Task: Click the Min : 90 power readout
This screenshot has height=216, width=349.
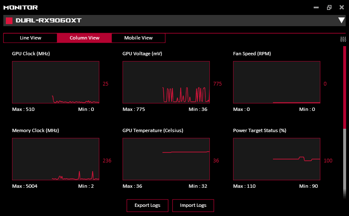Action: 308,186
